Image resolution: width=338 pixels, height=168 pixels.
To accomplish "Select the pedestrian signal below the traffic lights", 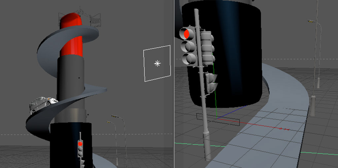I will click(212, 83).
